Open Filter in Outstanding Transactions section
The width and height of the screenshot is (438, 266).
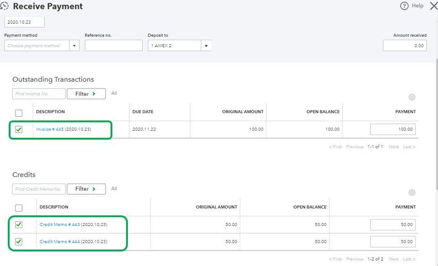point(86,94)
